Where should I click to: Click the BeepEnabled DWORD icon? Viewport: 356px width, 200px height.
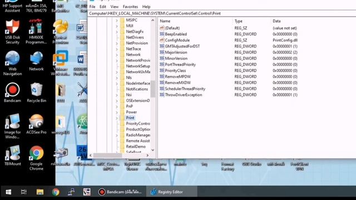[162, 34]
